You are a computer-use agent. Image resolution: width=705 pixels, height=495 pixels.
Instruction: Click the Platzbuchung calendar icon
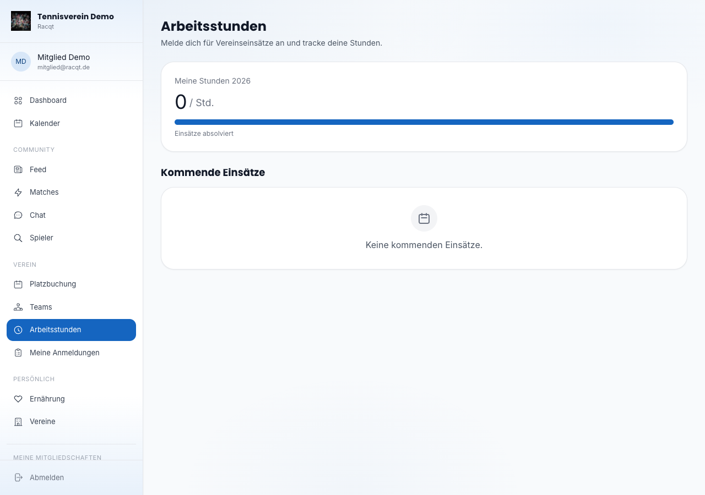point(18,284)
